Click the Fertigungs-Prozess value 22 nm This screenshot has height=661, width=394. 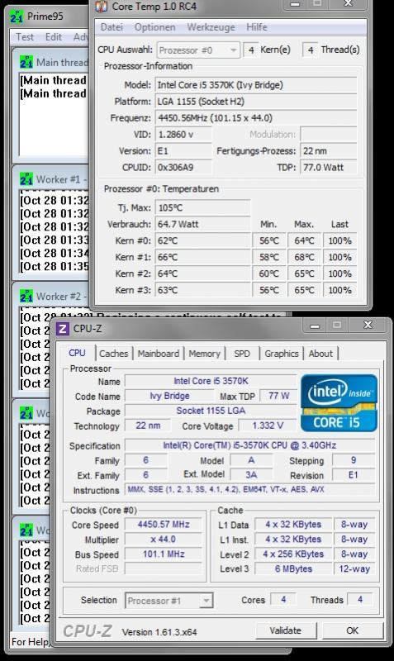coord(328,151)
